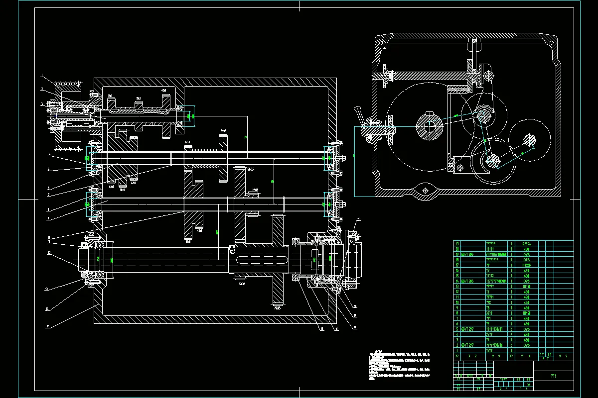Click the HT200 material cell in row 17

(526, 265)
